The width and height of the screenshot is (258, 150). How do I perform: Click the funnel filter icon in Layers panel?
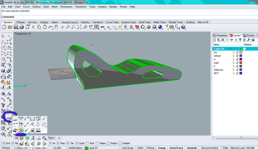click(x=240, y=40)
